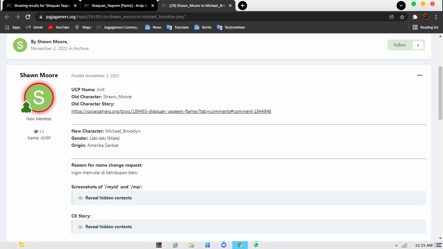
Task: Open the YouTube bookmark
Action: point(59,27)
